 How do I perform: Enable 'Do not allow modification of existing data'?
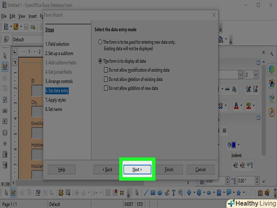pyautogui.click(x=106, y=70)
